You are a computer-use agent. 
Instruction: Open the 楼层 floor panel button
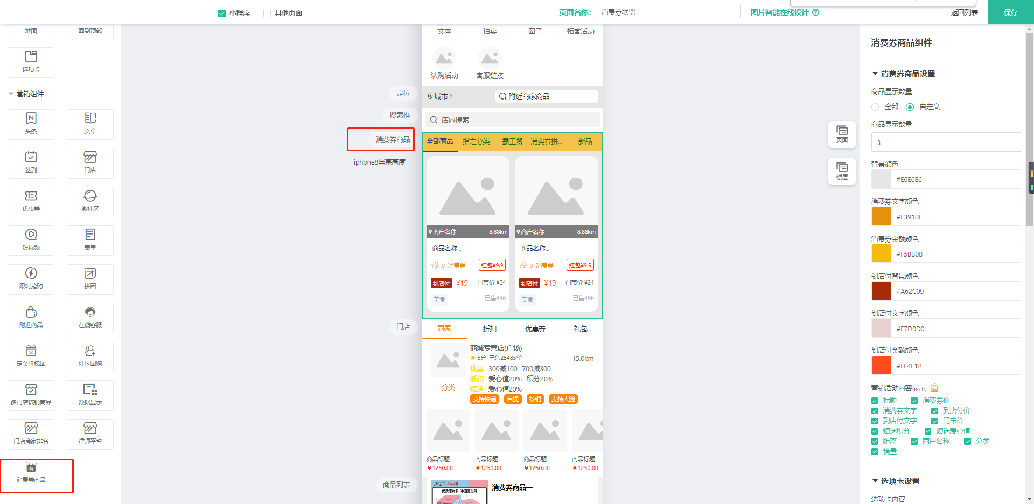pyautogui.click(x=842, y=171)
